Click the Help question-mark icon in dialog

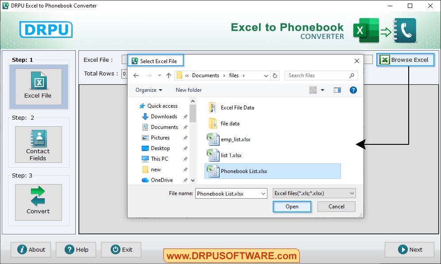point(353,90)
